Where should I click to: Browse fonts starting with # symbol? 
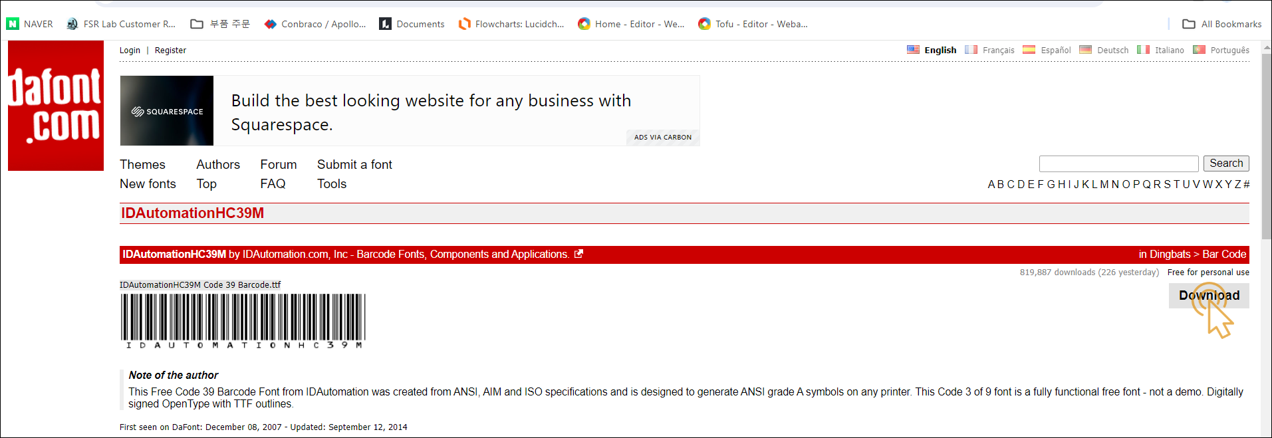1246,184
